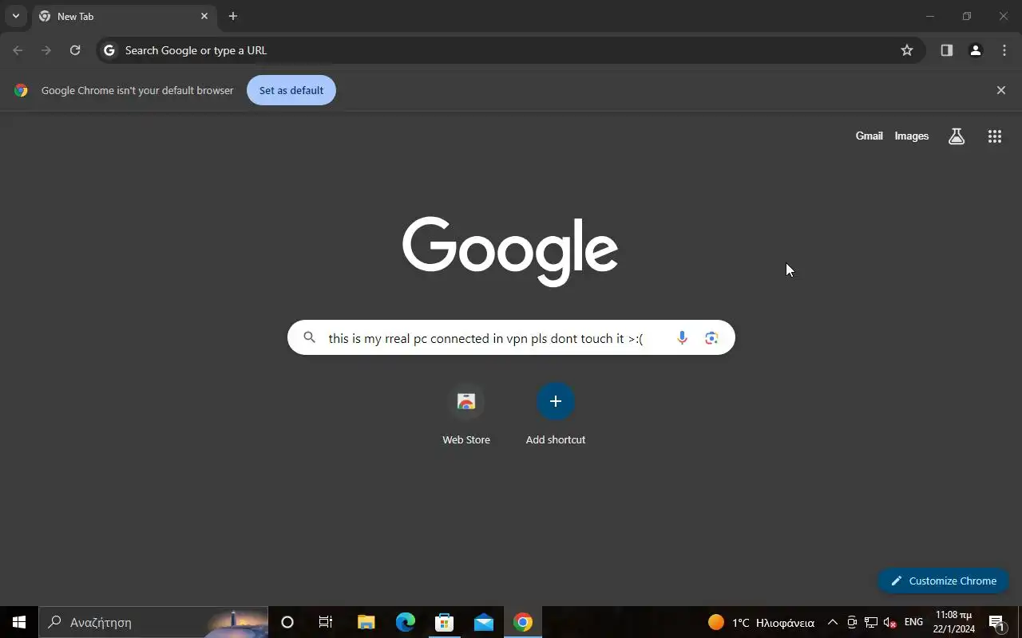1022x638 pixels.
Task: Open the Chrome three-dot menu
Action: coord(1004,50)
